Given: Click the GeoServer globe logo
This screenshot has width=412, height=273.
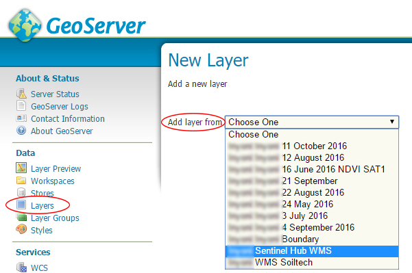Looking at the screenshot, I should click(25, 25).
